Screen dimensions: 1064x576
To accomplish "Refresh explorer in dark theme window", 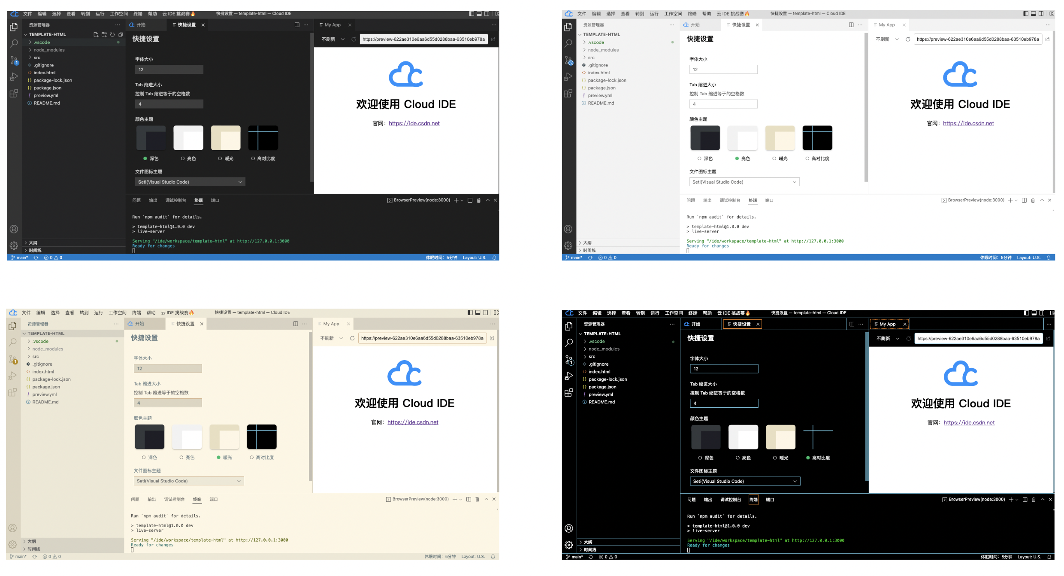I will [112, 35].
